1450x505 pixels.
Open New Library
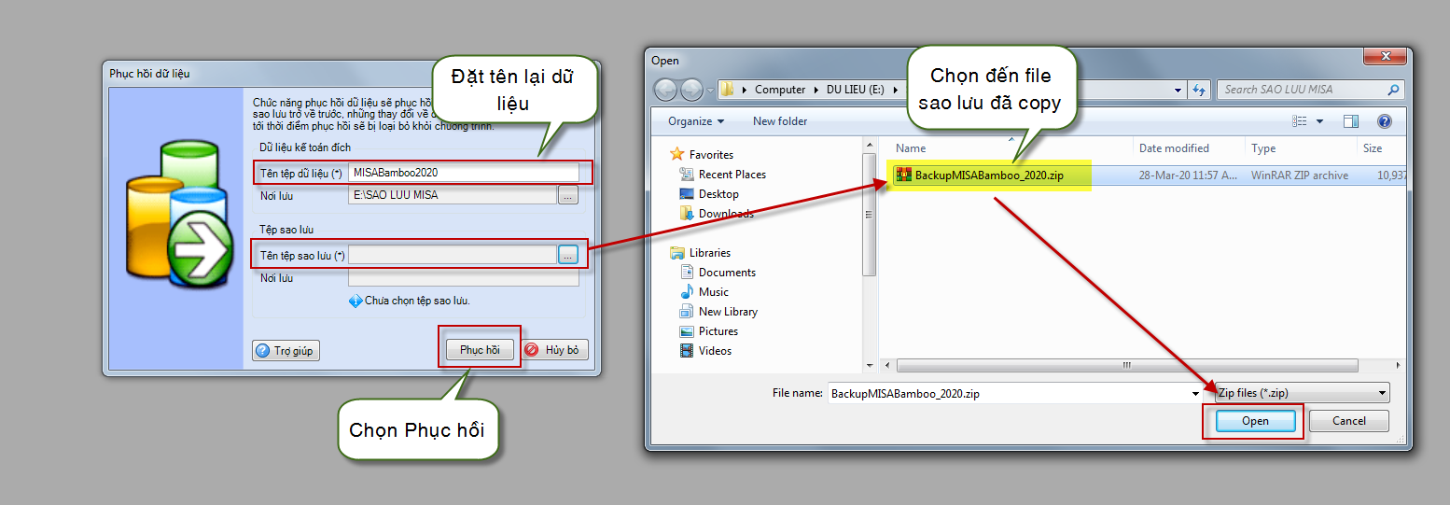pyautogui.click(x=728, y=312)
